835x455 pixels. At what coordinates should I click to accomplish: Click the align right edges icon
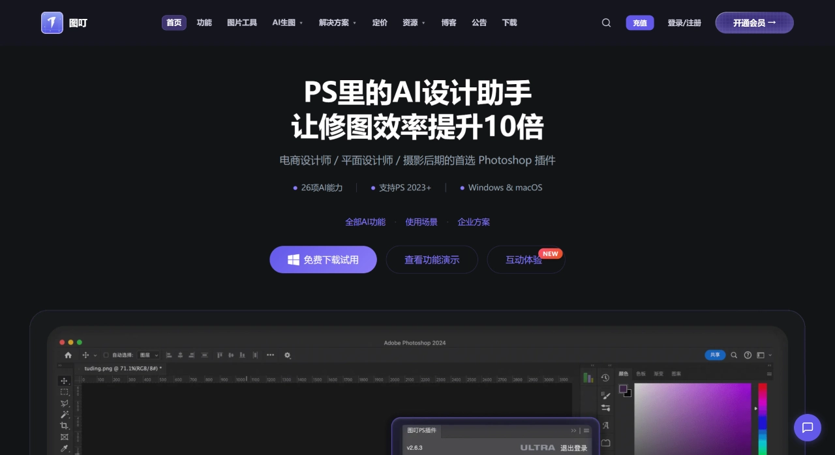(x=191, y=355)
